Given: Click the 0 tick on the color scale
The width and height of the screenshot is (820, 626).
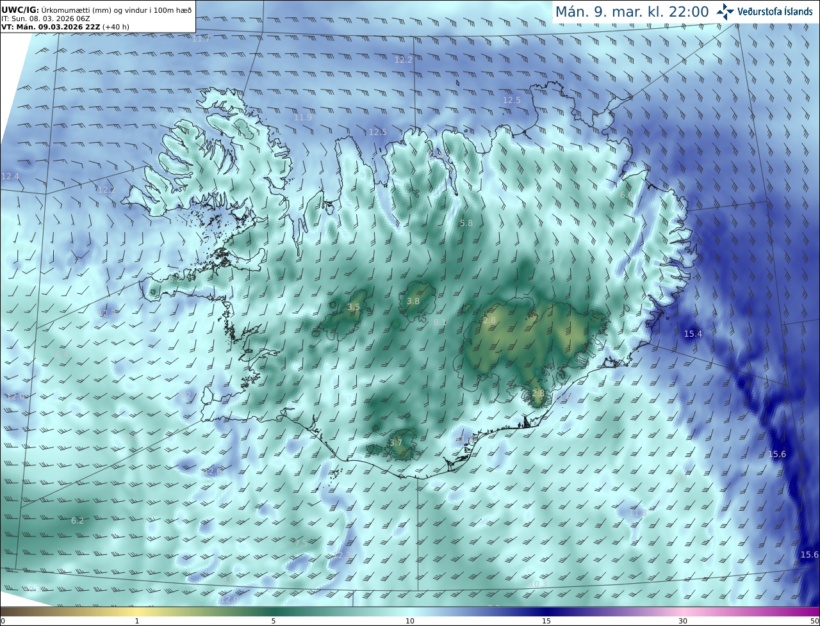Looking at the screenshot, I should pyautogui.click(x=3, y=621).
